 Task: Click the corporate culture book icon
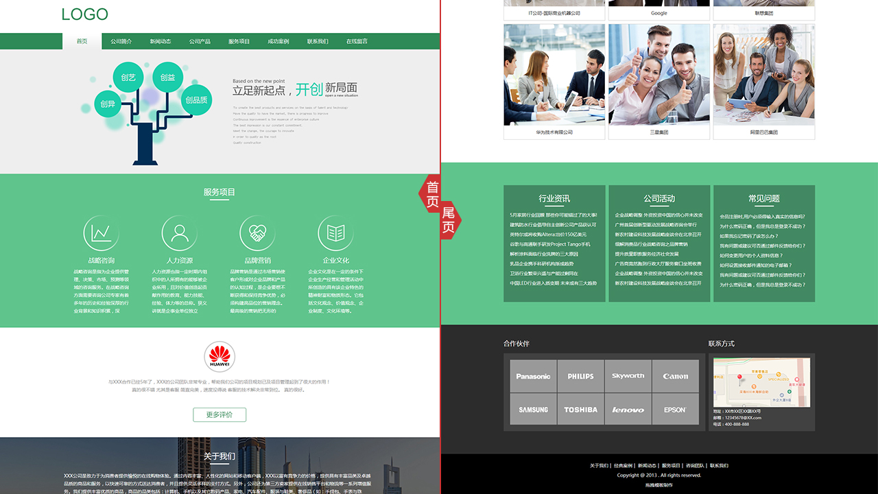click(336, 233)
